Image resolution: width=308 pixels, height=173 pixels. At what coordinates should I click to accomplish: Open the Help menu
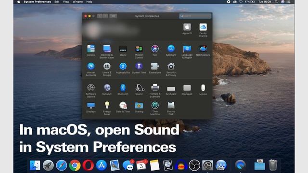(89, 2)
